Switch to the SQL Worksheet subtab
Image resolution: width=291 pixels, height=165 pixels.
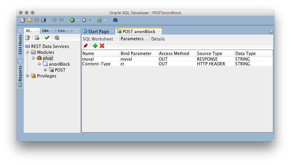98,39
